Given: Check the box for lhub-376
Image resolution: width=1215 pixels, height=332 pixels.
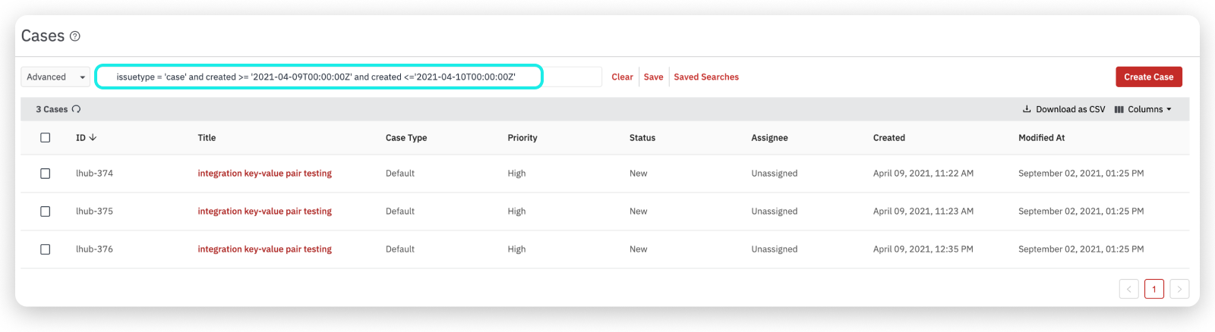Looking at the screenshot, I should click(46, 249).
